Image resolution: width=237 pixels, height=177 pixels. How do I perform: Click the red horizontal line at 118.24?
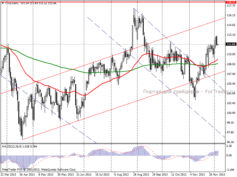click(x=113, y=2)
